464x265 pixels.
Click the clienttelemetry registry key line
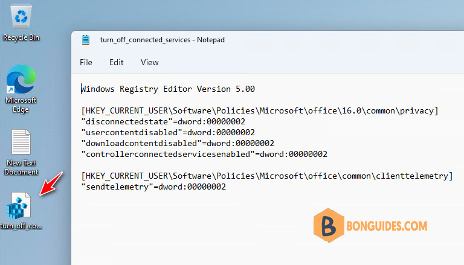click(x=267, y=176)
